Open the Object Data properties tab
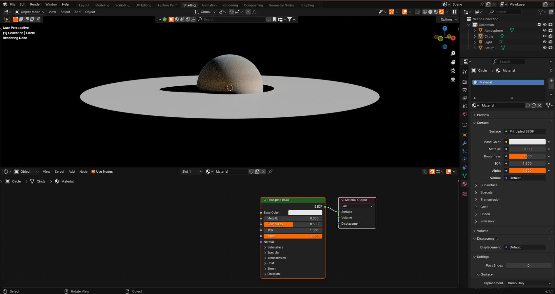The height and width of the screenshot is (294, 555). click(x=465, y=176)
